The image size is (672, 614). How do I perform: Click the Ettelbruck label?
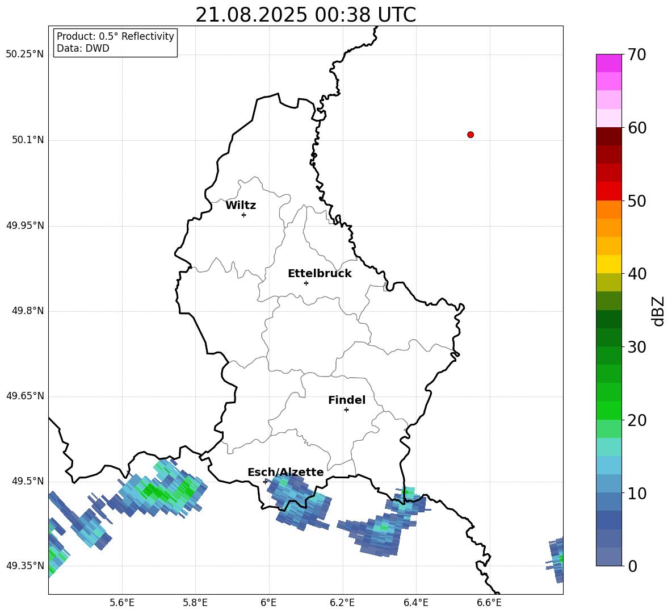pyautogui.click(x=320, y=274)
